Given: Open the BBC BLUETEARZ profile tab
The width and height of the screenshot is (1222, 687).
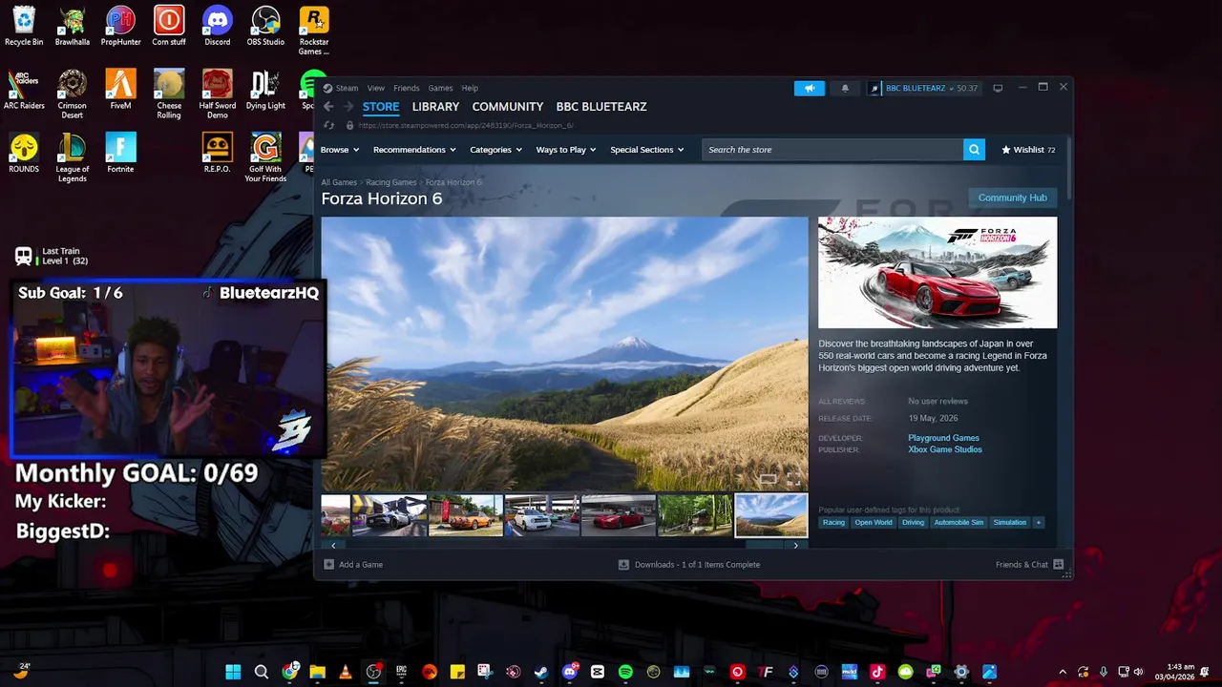Looking at the screenshot, I should [x=601, y=107].
